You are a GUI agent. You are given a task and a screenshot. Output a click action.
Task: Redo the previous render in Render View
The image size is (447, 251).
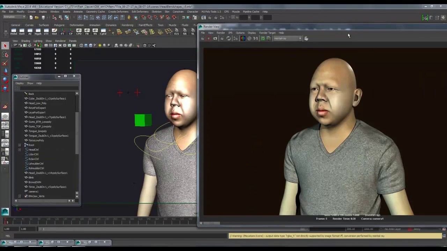(x=210, y=38)
